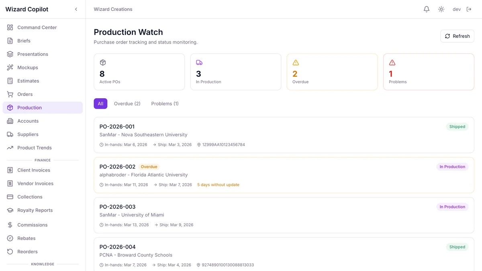Open Suppliers page
This screenshot has height=271, width=482.
(43, 134)
